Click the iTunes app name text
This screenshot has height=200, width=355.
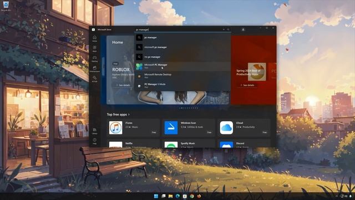129,123
